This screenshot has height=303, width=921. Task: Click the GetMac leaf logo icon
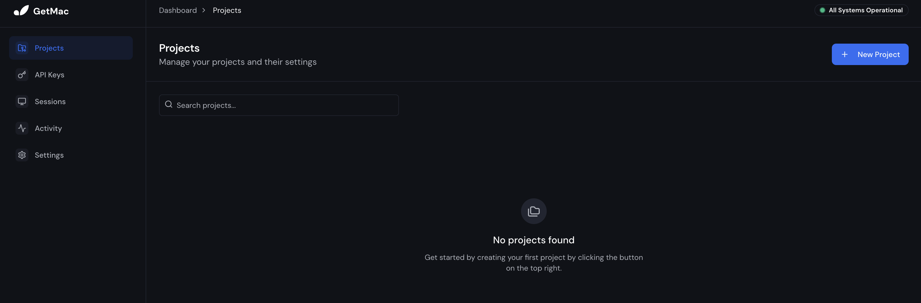point(21,11)
